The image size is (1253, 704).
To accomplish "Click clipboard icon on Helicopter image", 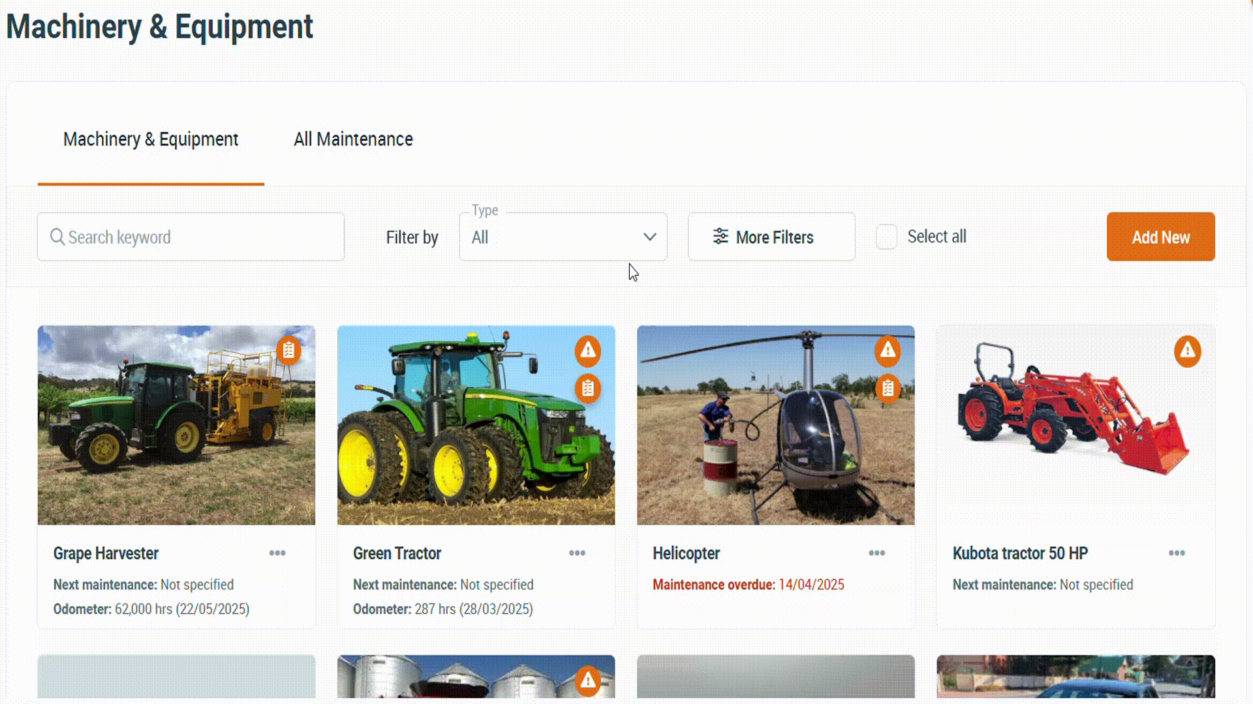I will pyautogui.click(x=888, y=389).
